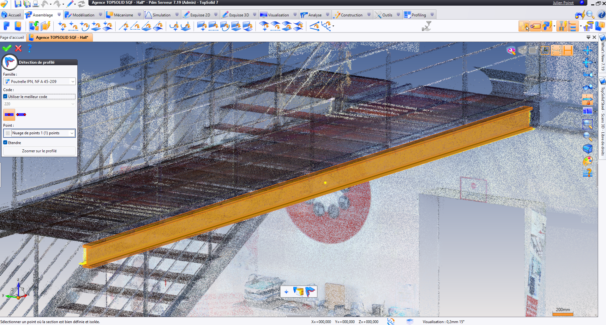Open the search magnifier icon in header
This screenshot has width=606, height=325.
point(590,15)
